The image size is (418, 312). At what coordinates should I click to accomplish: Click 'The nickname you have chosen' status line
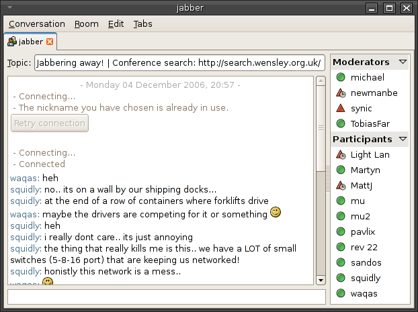[x=121, y=107]
